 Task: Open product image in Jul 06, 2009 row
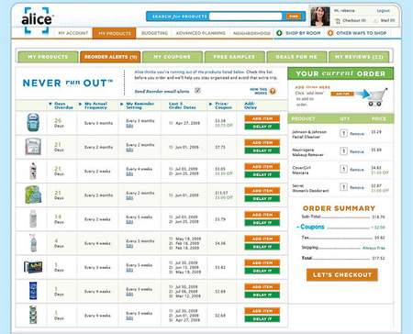click(33, 291)
